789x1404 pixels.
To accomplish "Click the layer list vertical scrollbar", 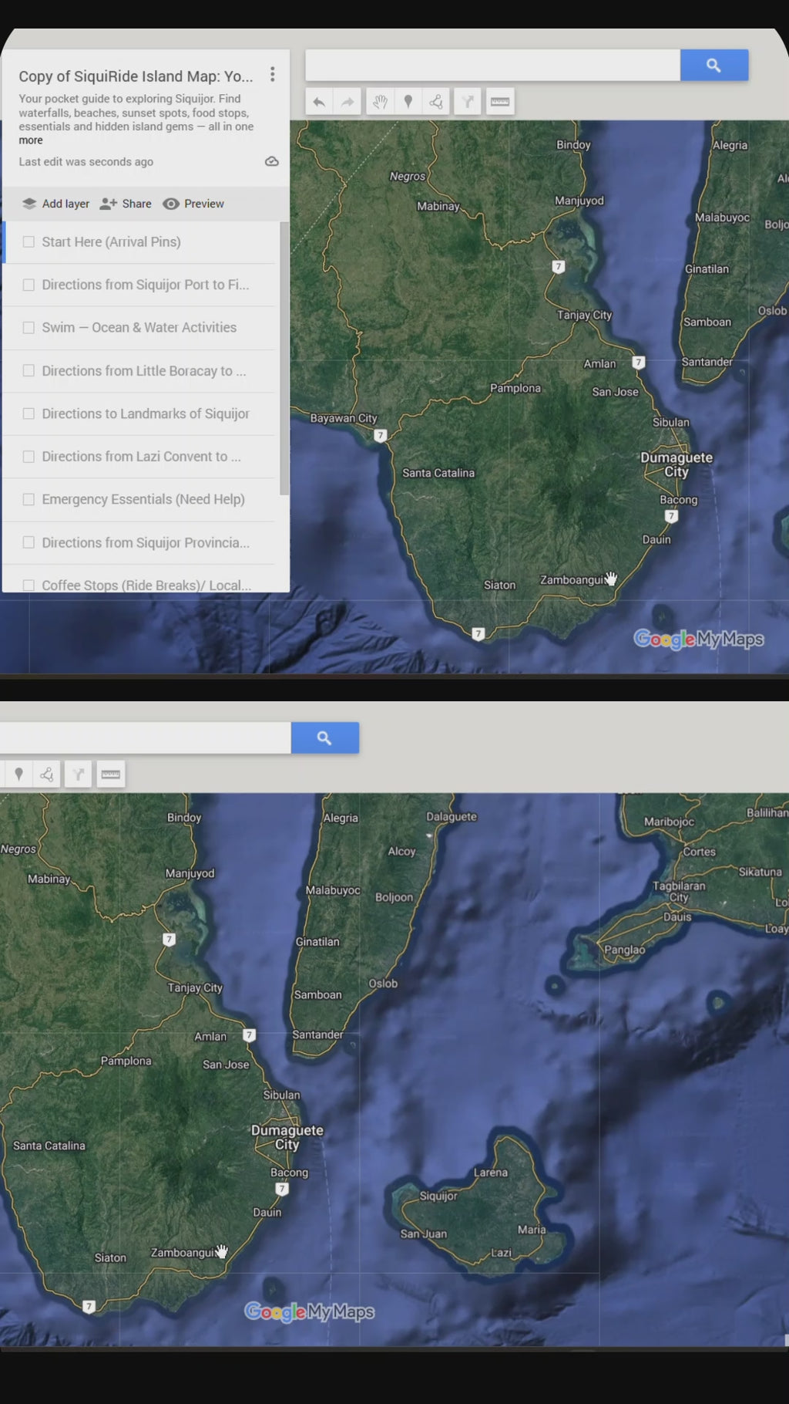I will 284,359.
